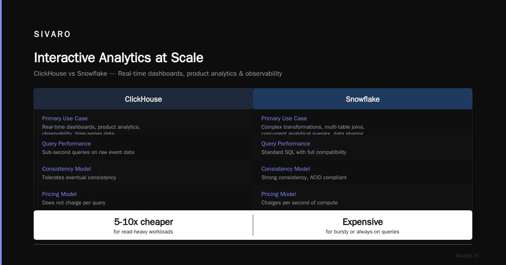
Task: Click 'Standard SQL with full compatibility'
Action: point(304,152)
